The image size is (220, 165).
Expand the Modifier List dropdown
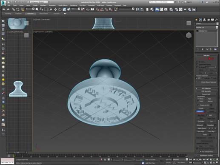pos(207,27)
